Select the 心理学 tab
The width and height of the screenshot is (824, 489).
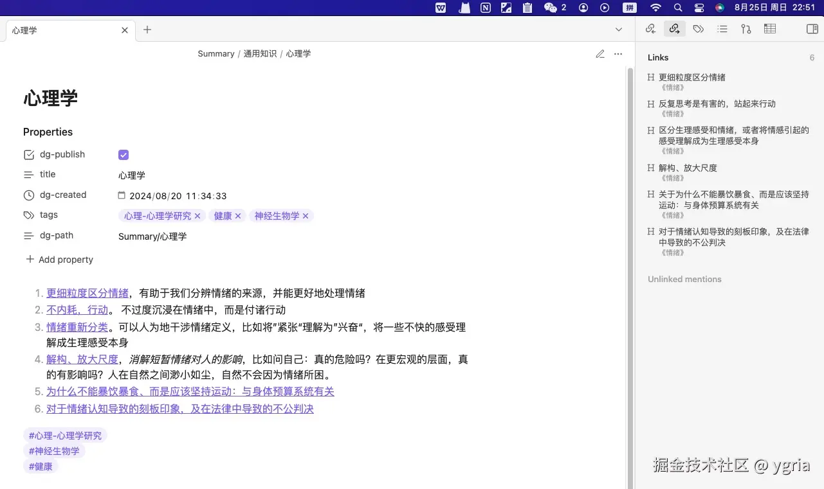coord(71,30)
